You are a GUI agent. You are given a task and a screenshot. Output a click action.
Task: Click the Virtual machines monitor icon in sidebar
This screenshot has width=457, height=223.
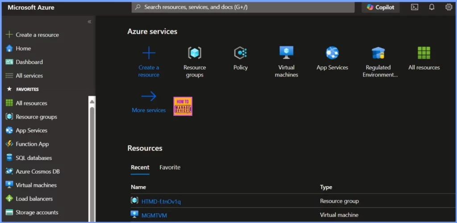[9, 185]
